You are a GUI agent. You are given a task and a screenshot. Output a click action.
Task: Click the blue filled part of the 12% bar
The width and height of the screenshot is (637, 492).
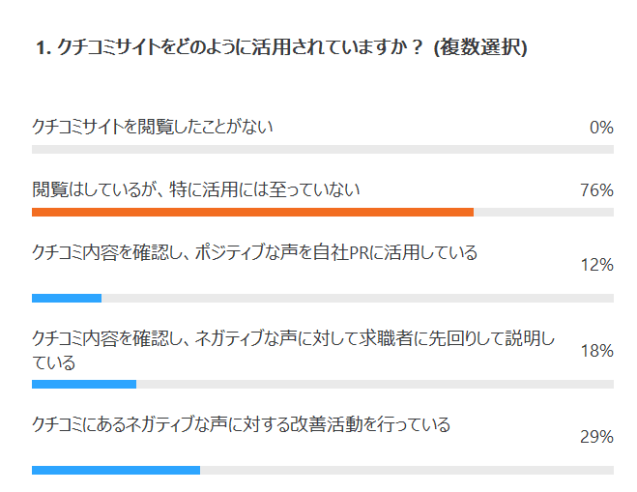[67, 298]
